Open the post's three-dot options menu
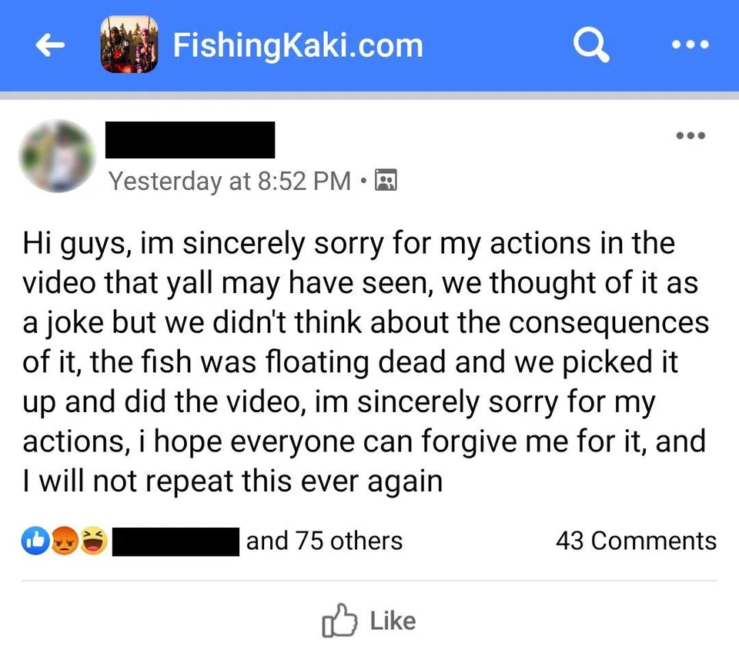Screen dimensions: 739x656 coord(690,137)
